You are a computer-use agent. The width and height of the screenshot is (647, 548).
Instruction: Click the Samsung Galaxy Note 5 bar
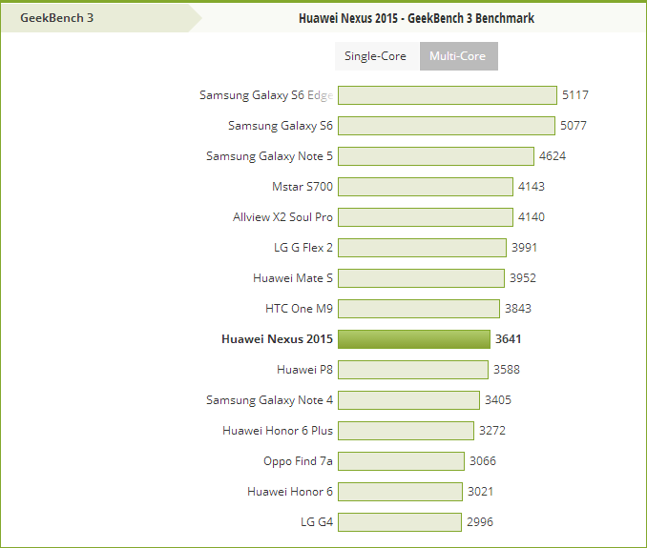click(436, 156)
